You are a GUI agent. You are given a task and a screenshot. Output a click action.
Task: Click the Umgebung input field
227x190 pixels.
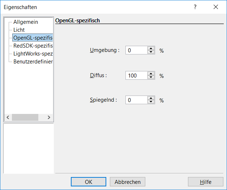[x=137, y=50]
